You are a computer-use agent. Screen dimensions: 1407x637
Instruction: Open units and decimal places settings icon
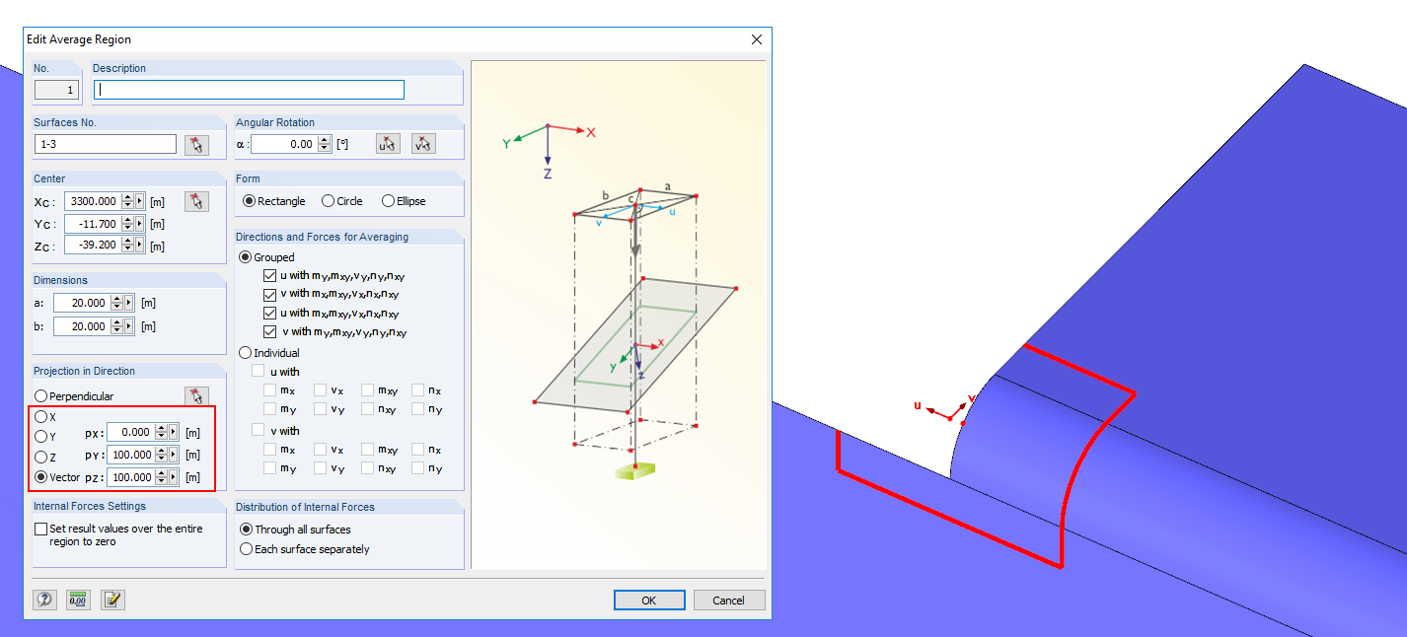coord(78,600)
